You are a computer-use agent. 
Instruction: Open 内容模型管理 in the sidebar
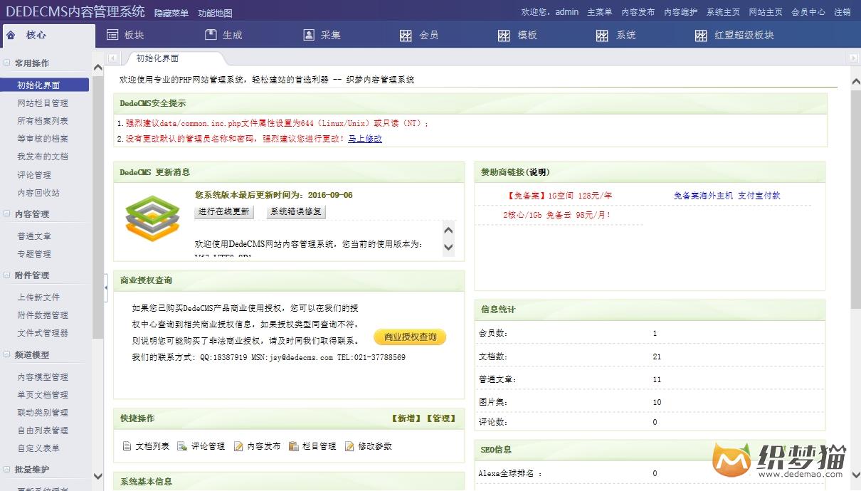click(43, 377)
